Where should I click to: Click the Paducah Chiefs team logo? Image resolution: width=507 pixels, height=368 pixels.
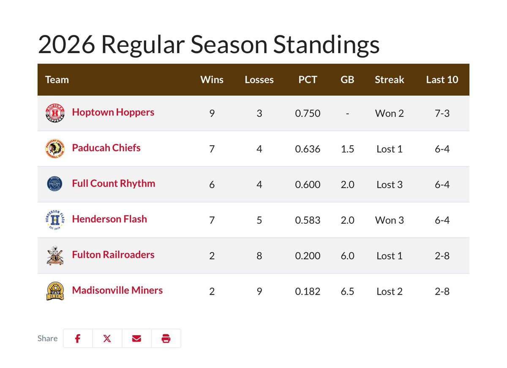[x=55, y=148]
